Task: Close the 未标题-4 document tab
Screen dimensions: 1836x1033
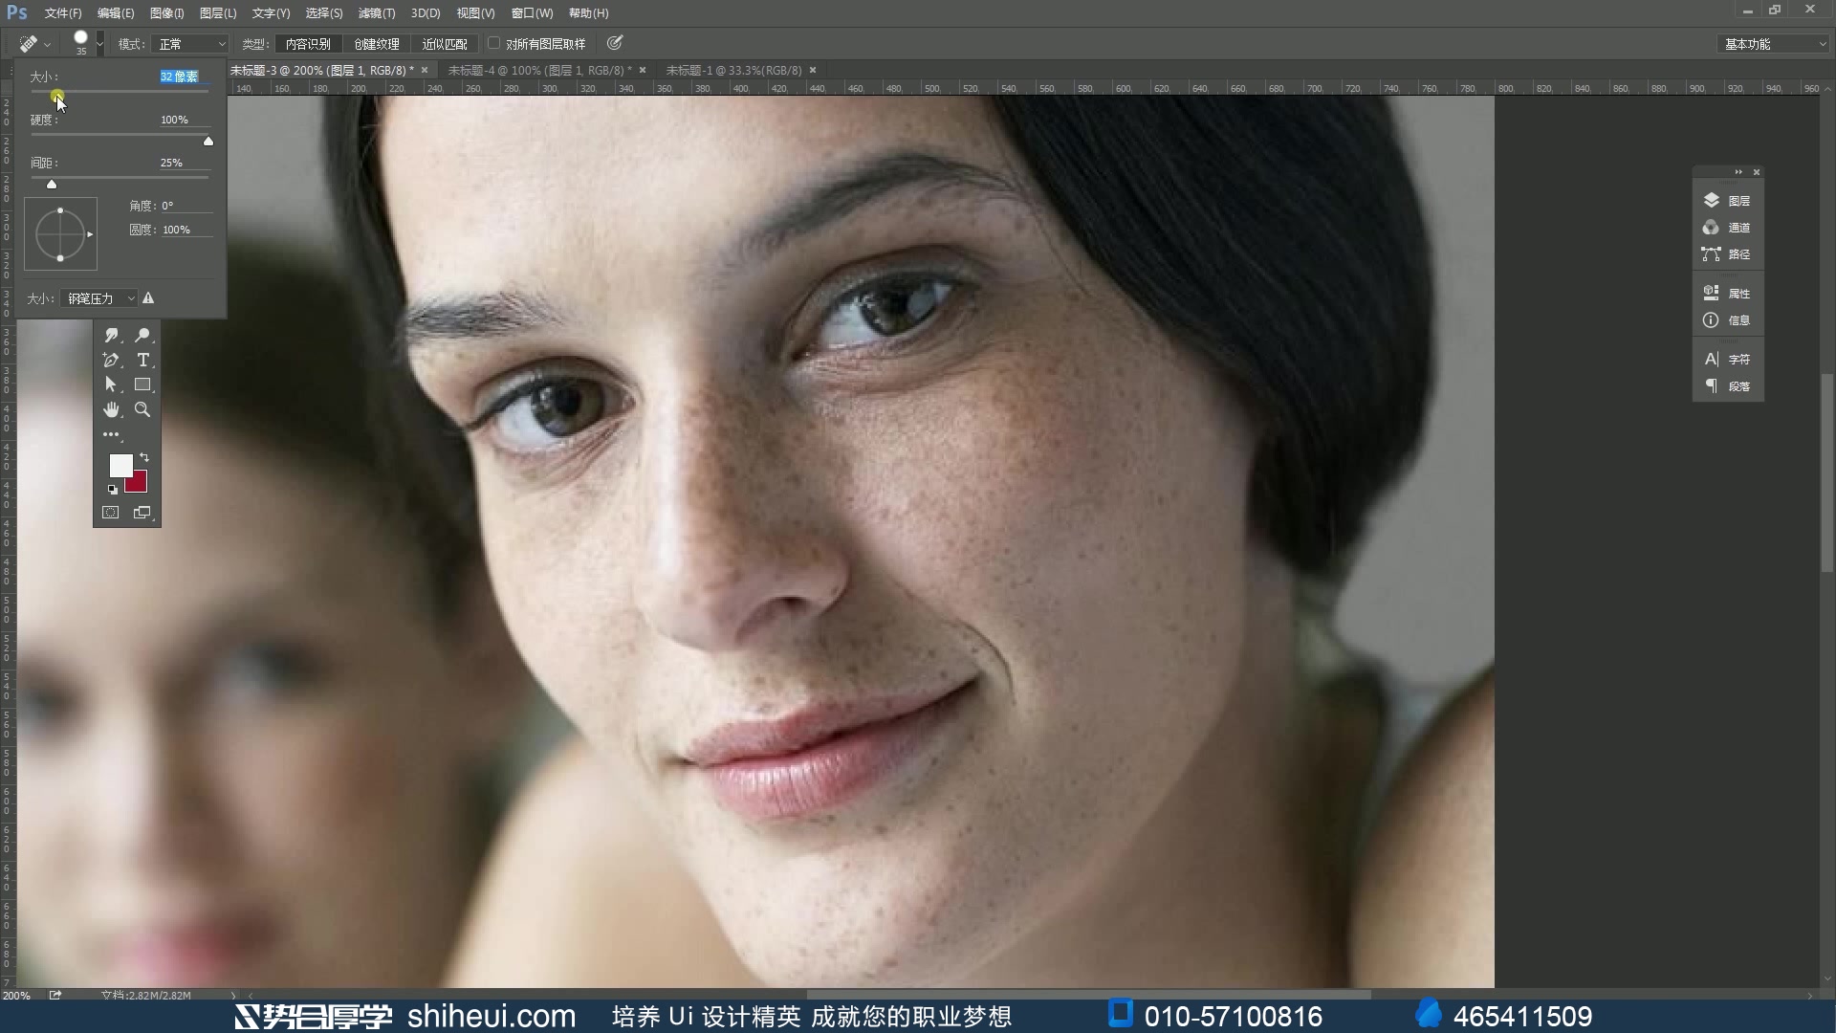Action: click(643, 70)
